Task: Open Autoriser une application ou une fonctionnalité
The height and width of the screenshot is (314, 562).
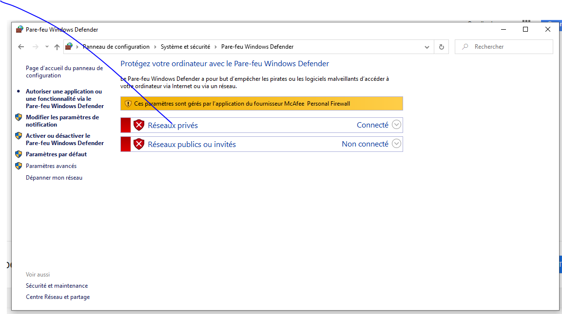Action: click(x=65, y=99)
